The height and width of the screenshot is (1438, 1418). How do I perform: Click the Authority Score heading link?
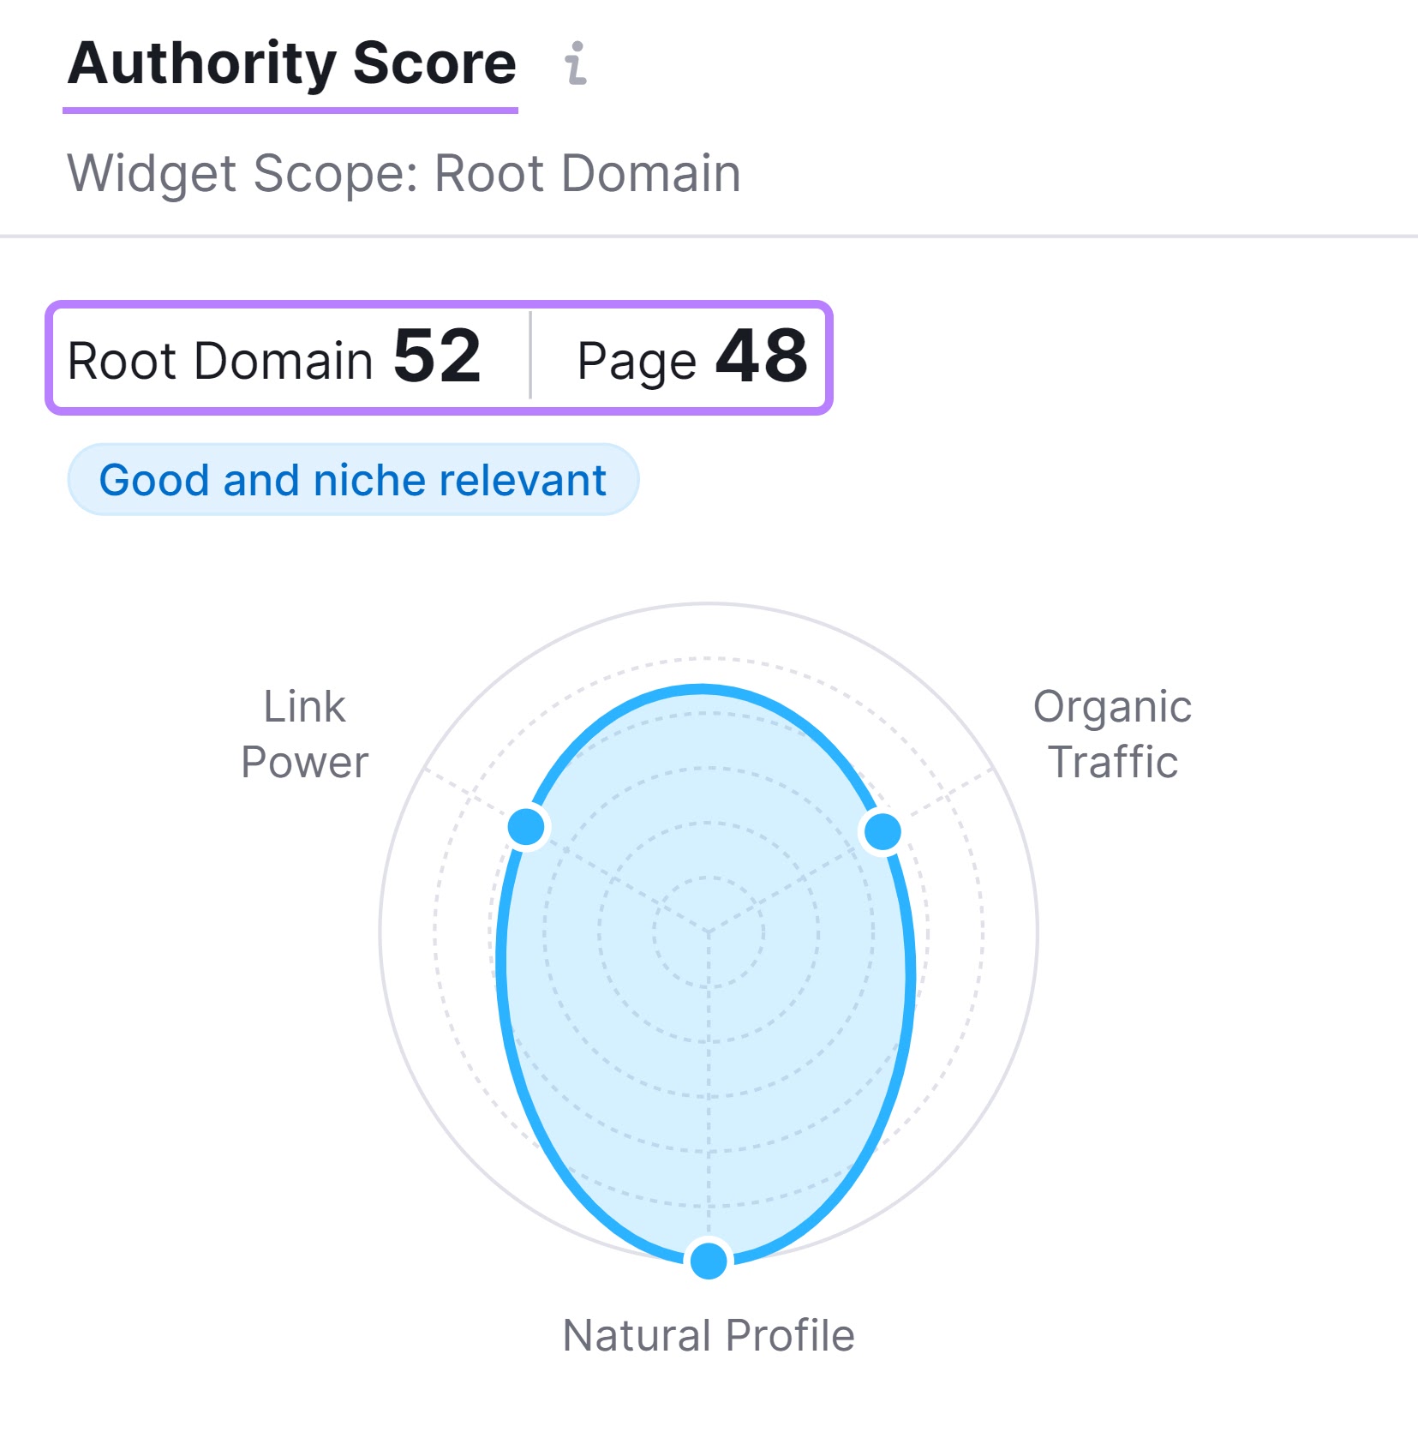tap(293, 62)
